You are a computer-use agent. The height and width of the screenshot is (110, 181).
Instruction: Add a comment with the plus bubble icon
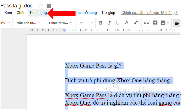tap(155, 23)
